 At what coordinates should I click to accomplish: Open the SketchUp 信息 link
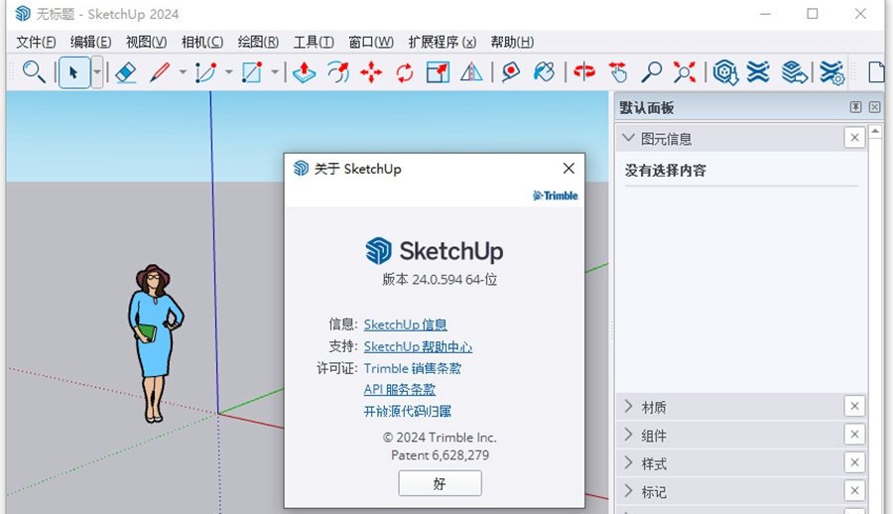tap(405, 324)
